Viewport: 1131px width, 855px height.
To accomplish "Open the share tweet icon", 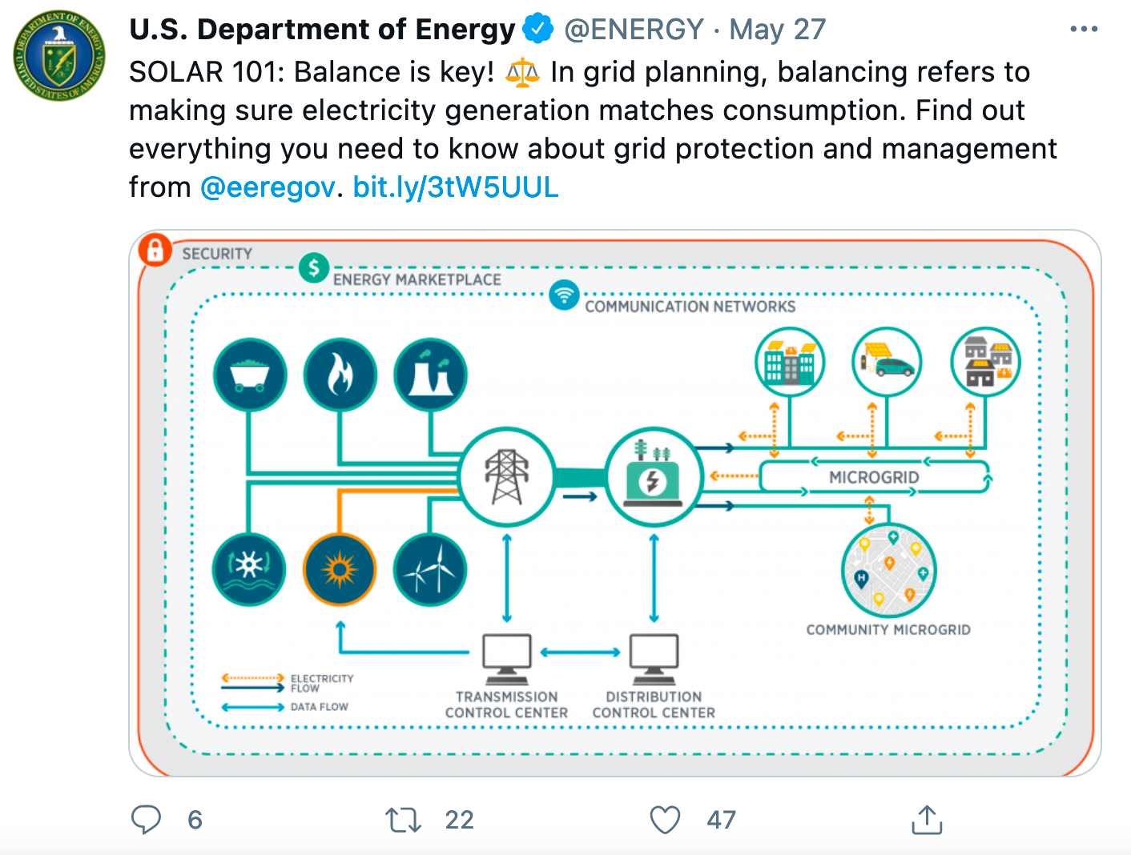I will (x=927, y=820).
